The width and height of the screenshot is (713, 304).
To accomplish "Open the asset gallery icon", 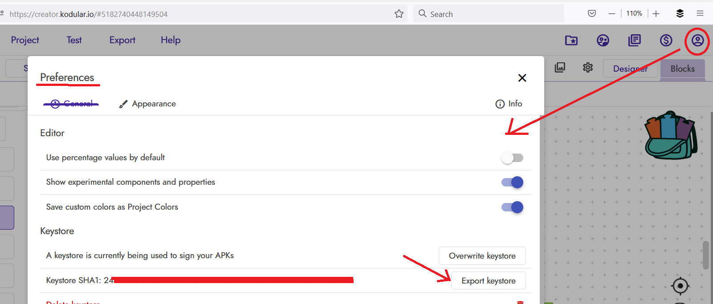I will click(560, 68).
